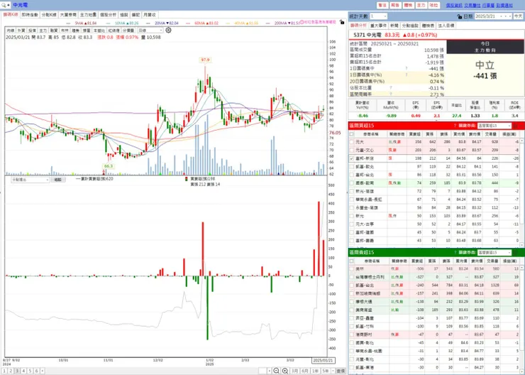Check the 國泰-敦南 row checkbox
525x375 pixels.
click(x=352, y=183)
